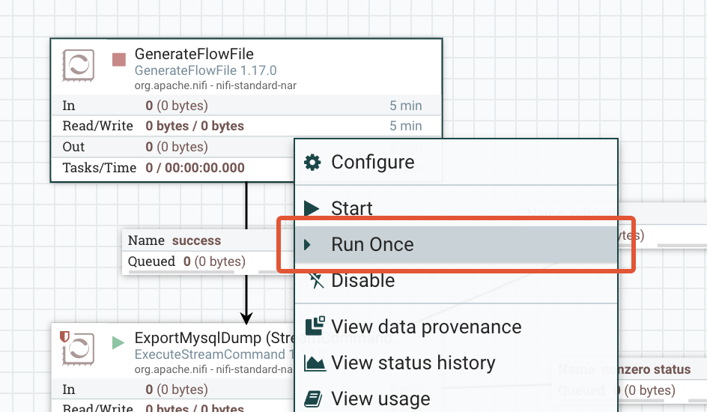The height and width of the screenshot is (412, 707).
Task: Click 5 min in the GenerateFlowFile In row
Action: 406,106
